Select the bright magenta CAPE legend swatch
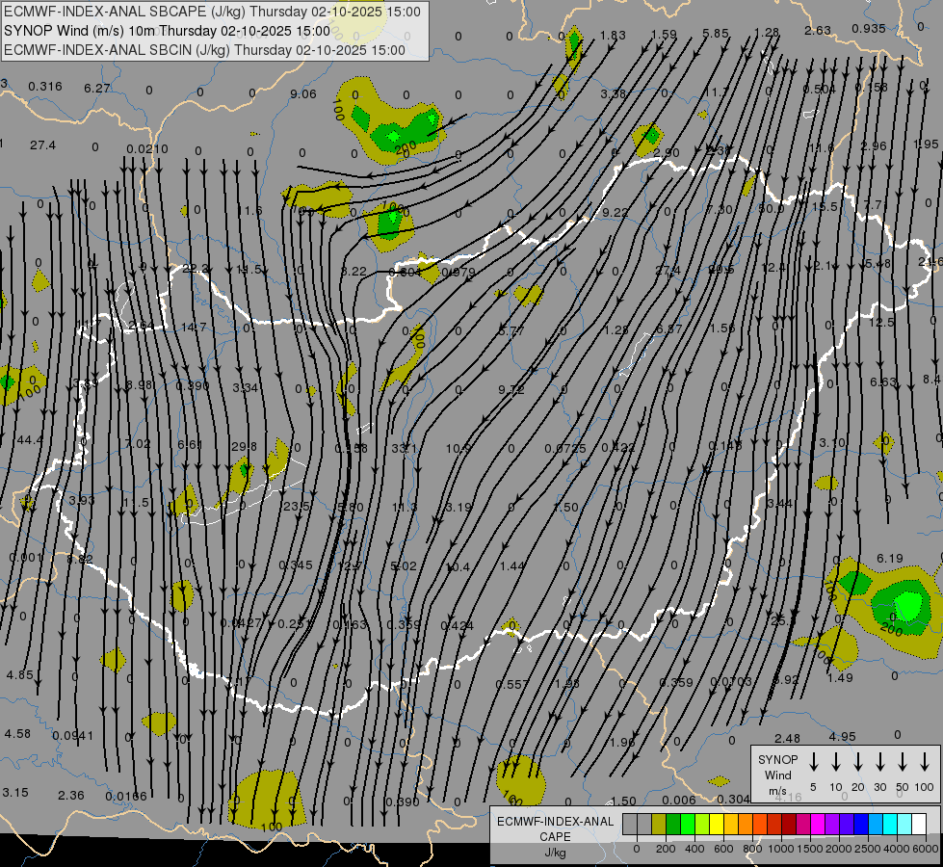Image resolution: width=943 pixels, height=867 pixels. pos(818,825)
